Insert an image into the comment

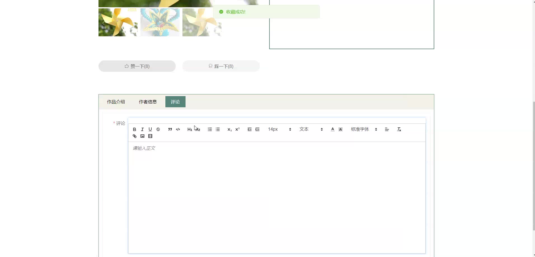[142, 136]
